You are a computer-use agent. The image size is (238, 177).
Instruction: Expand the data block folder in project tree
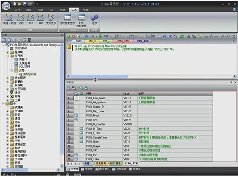coord(8,82)
